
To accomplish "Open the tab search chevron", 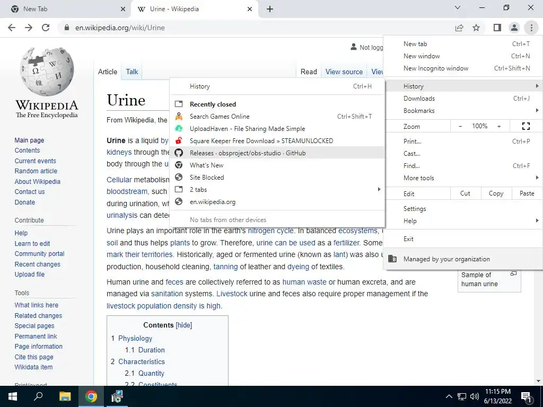I will coord(458,7).
